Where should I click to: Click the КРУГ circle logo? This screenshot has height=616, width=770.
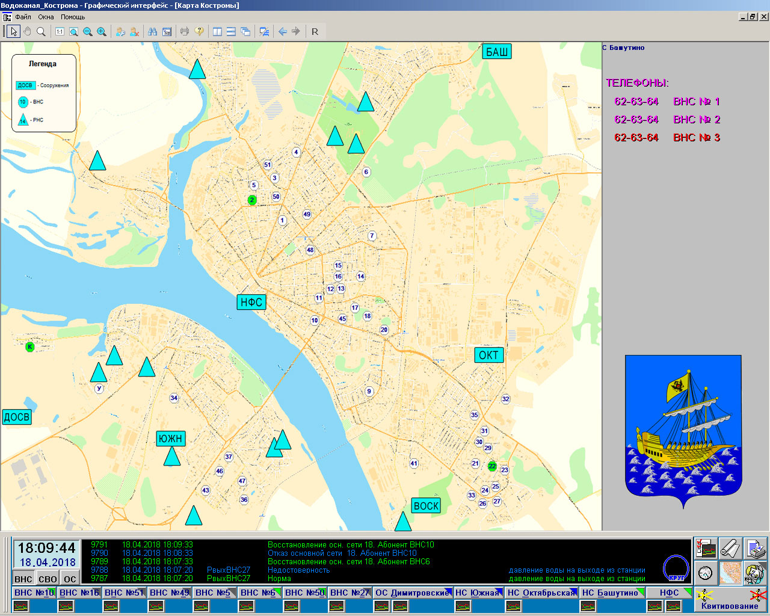(x=676, y=568)
